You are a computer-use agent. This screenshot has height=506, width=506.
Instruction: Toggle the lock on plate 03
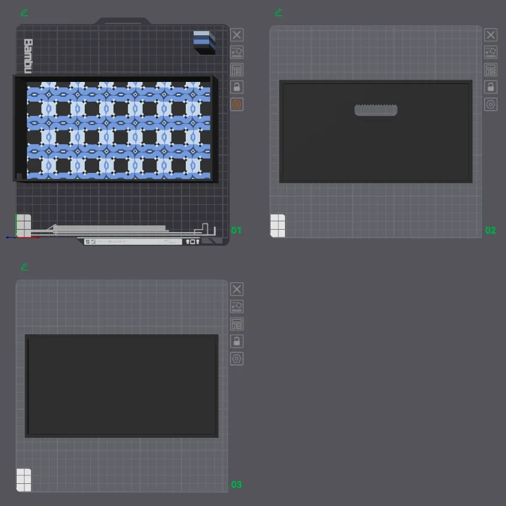(x=237, y=342)
